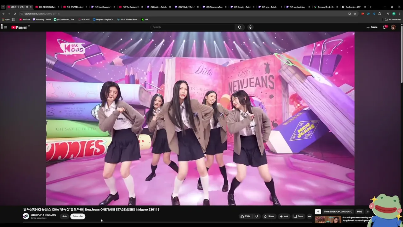The image size is (403, 227).
Task: Install or cast icon in address bar
Action: pyautogui.click(x=349, y=14)
